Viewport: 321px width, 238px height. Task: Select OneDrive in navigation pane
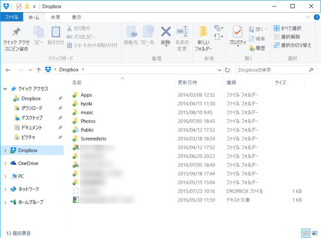pos(28,163)
